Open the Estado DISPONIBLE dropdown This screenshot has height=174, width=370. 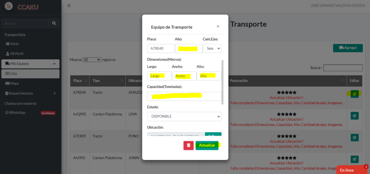184,117
